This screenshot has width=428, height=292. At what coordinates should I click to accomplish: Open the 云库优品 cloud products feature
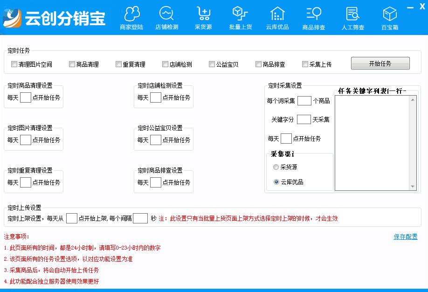277,17
